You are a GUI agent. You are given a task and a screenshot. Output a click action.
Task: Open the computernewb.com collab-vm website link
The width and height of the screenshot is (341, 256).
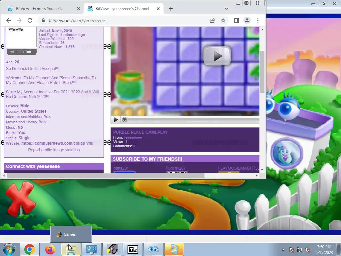pyautogui.click(x=57, y=143)
